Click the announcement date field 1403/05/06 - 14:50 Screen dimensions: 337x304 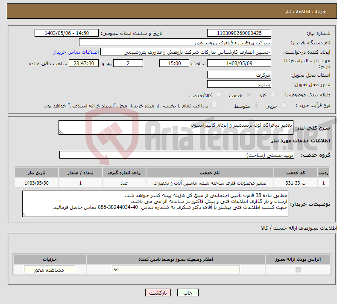(x=66, y=33)
